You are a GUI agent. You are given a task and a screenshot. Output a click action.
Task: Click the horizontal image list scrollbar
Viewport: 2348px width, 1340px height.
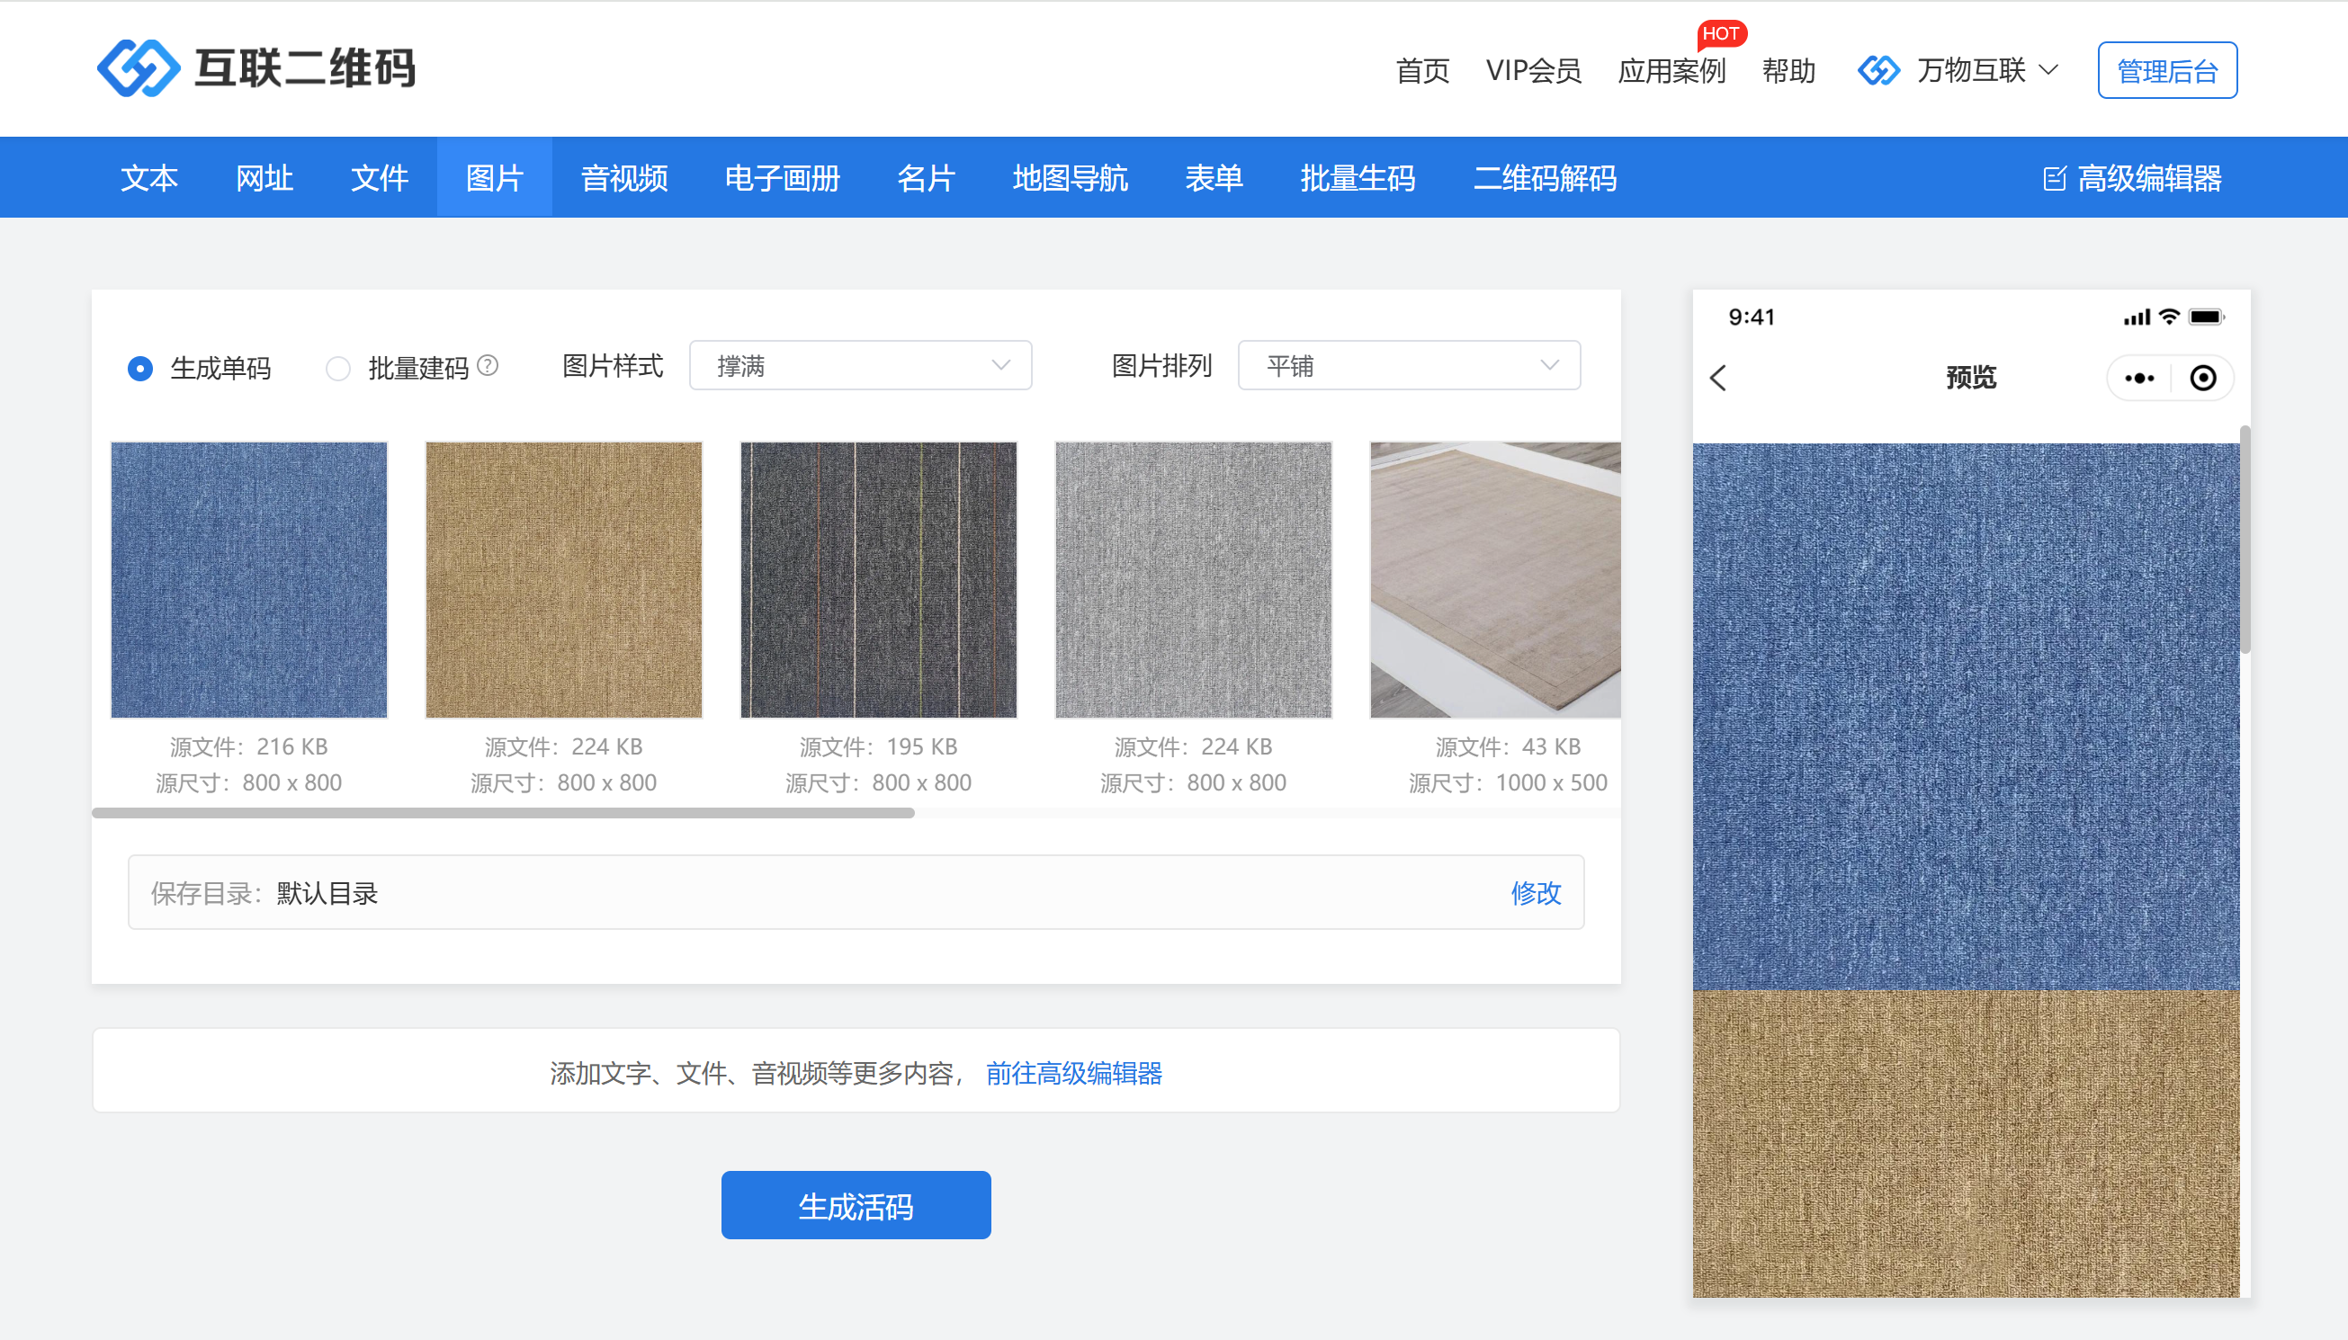[x=503, y=813]
